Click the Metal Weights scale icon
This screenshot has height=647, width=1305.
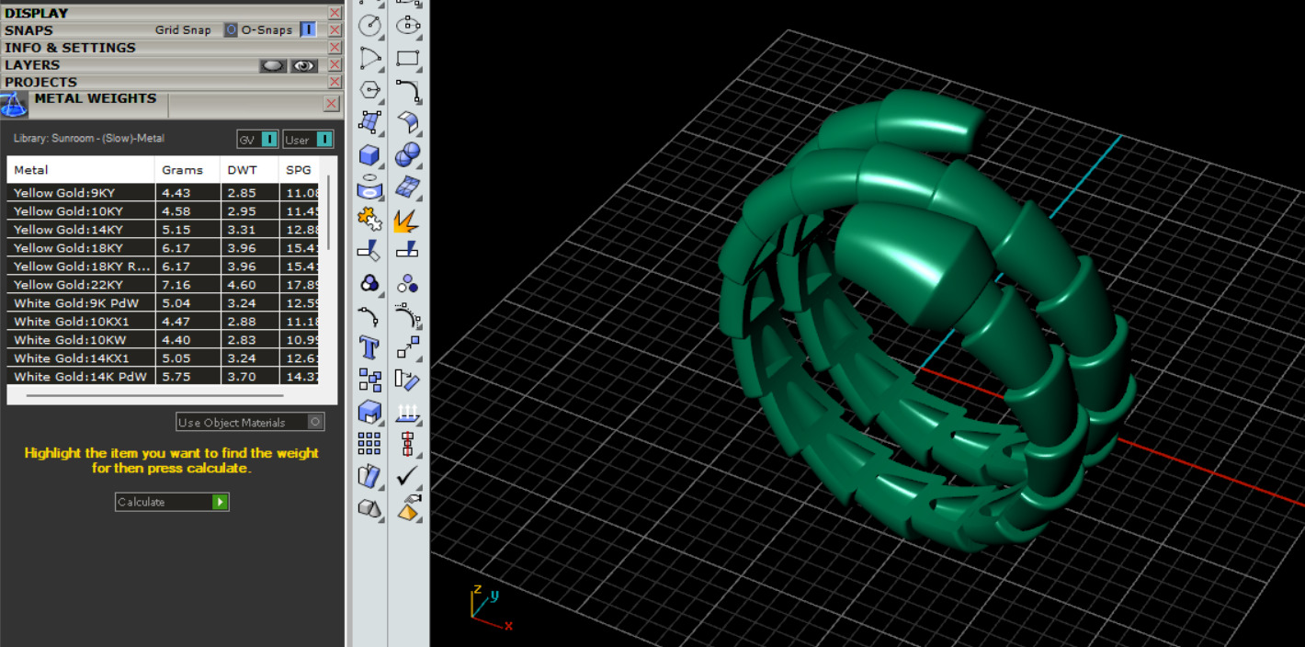click(14, 105)
